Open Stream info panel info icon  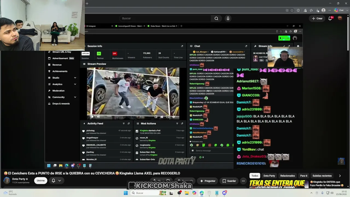click(298, 46)
